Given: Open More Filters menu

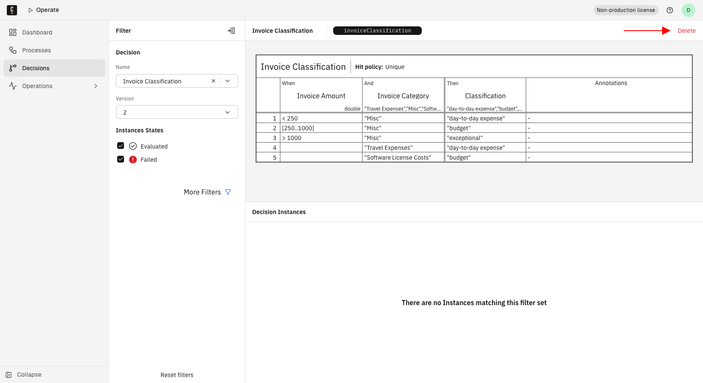Looking at the screenshot, I should (207, 192).
